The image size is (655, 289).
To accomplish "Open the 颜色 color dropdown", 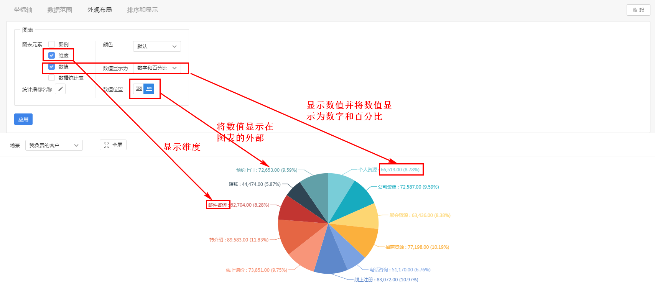I will click(157, 46).
